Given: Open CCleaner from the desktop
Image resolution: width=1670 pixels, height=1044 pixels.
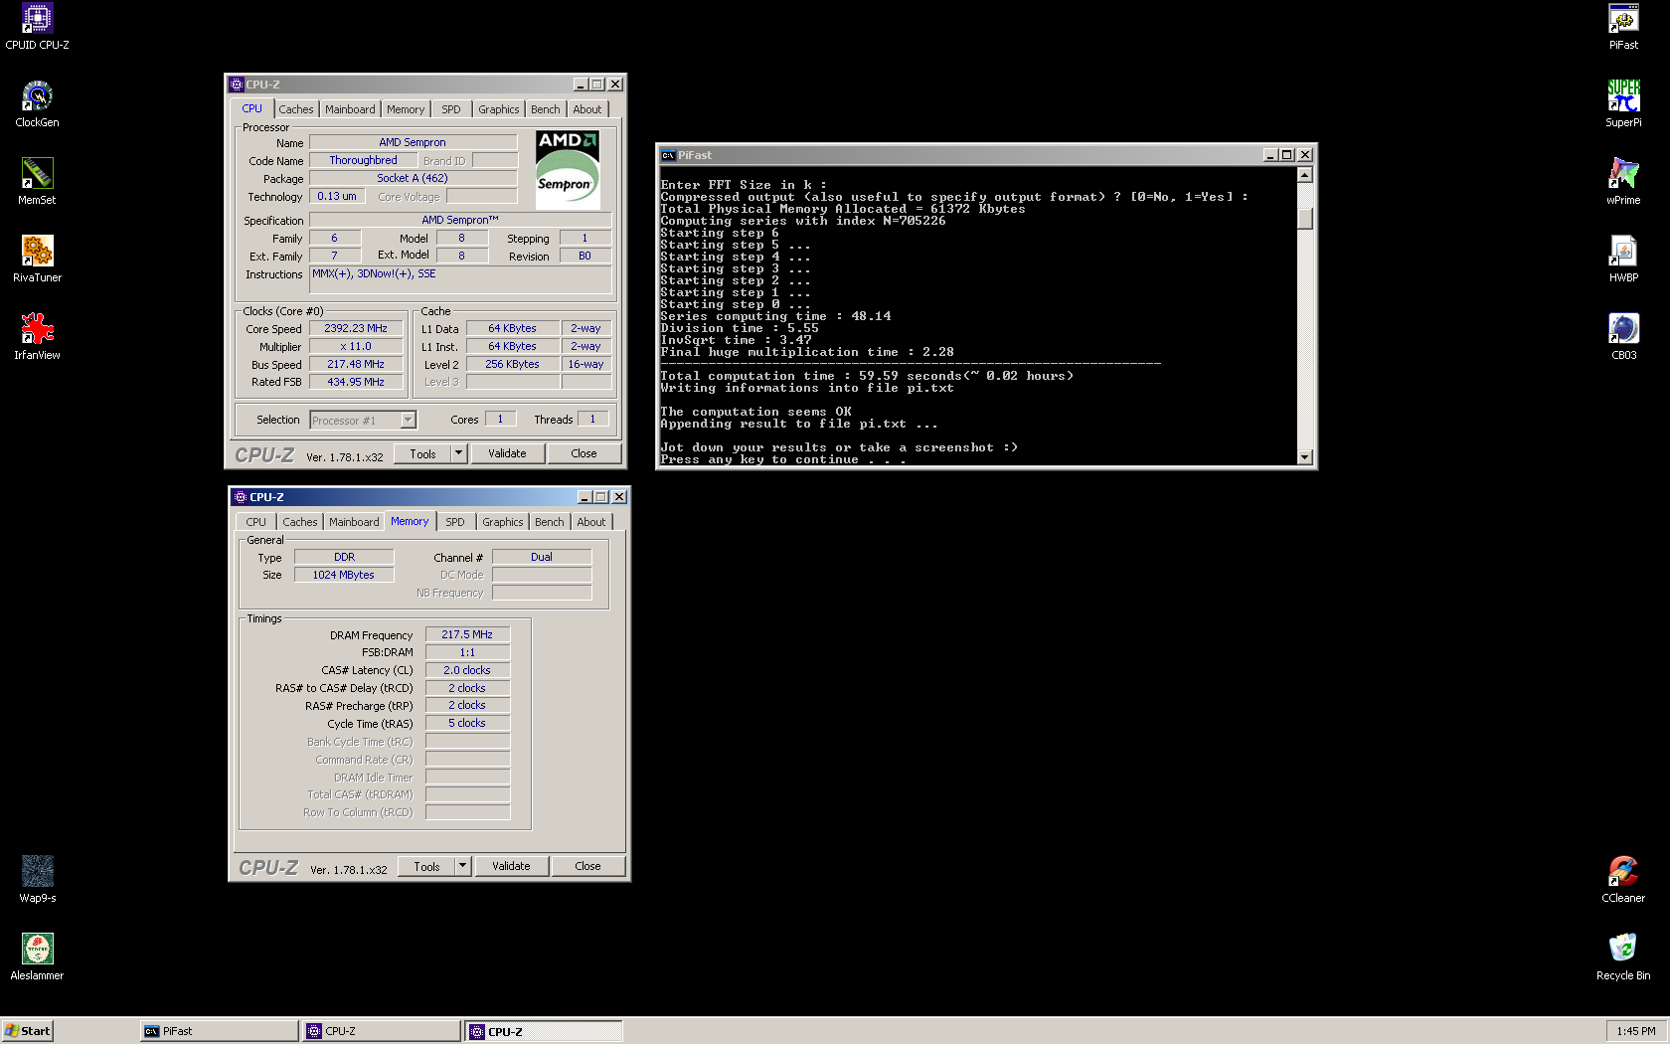Looking at the screenshot, I should (1623, 880).
